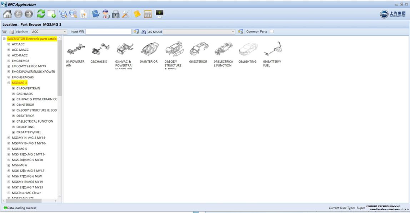Screen dimensions: 410x213
Task: Click the Input VIN text field
Action: tap(109, 32)
